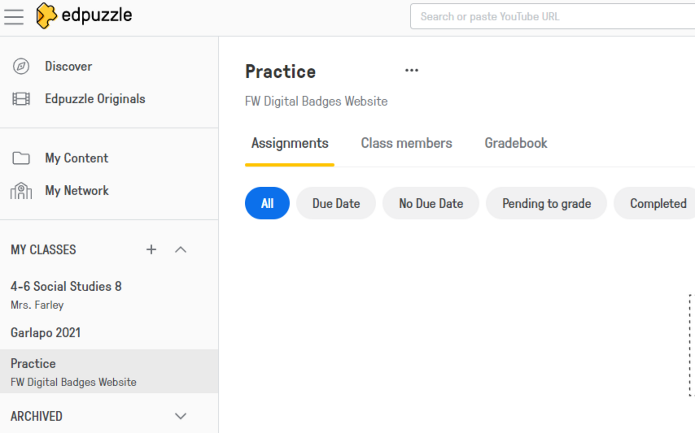695x433 pixels.
Task: Filter assignments by Due Date
Action: pyautogui.click(x=336, y=203)
